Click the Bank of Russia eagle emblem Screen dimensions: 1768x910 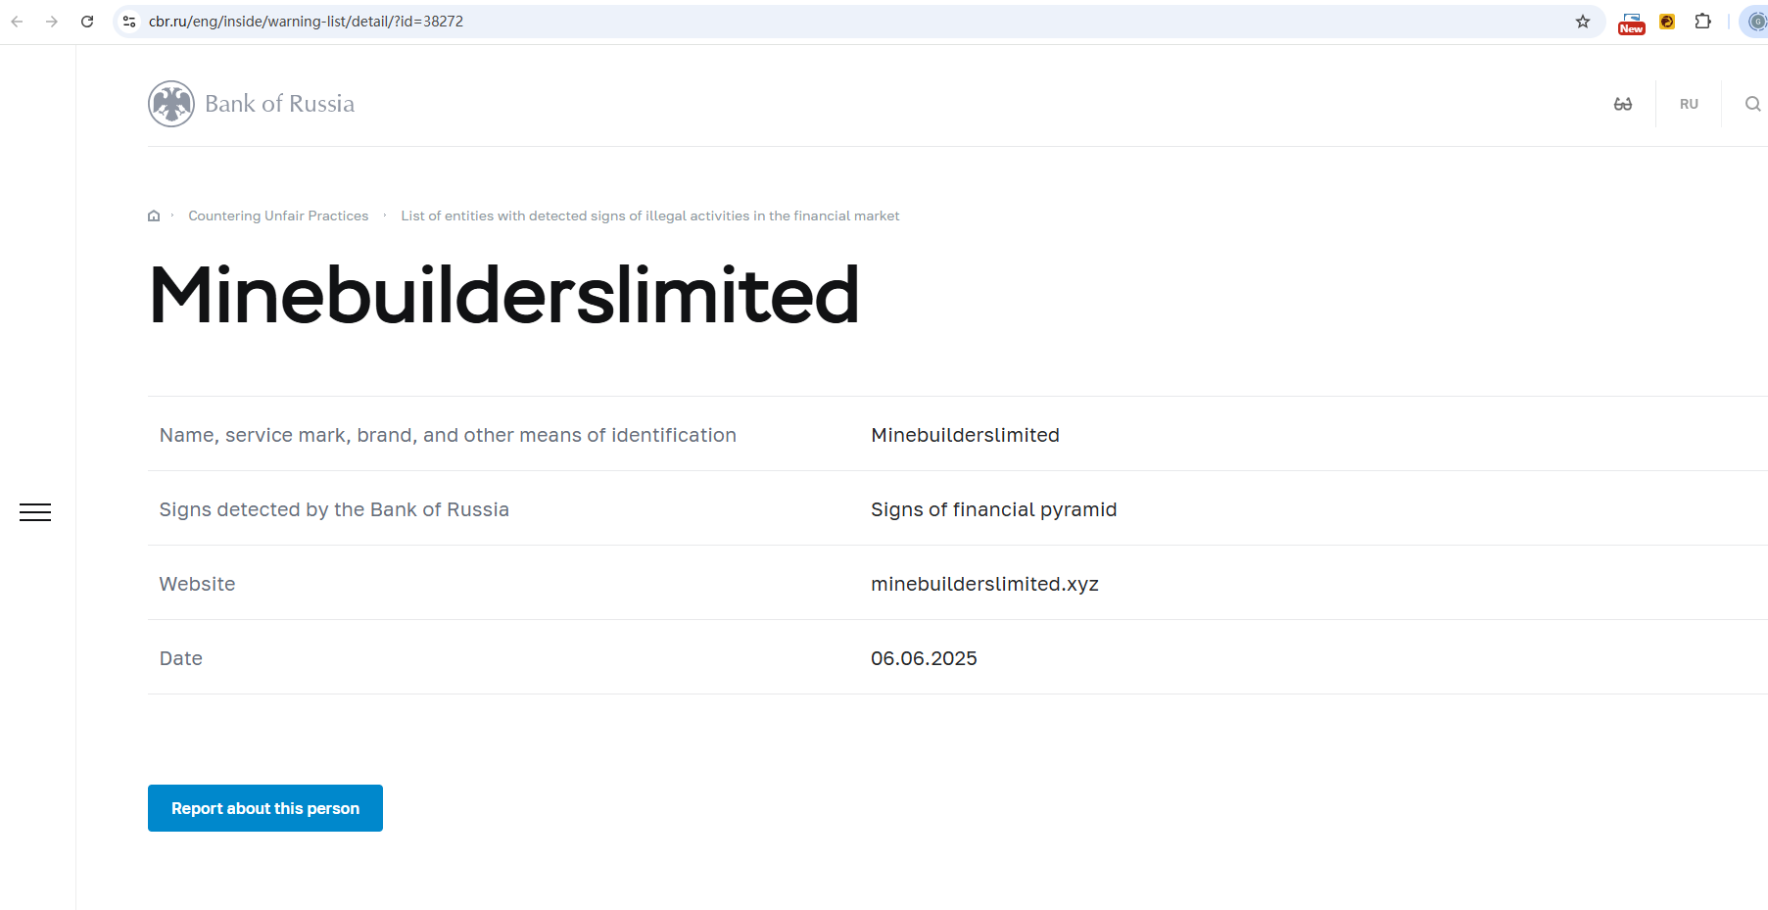click(171, 104)
